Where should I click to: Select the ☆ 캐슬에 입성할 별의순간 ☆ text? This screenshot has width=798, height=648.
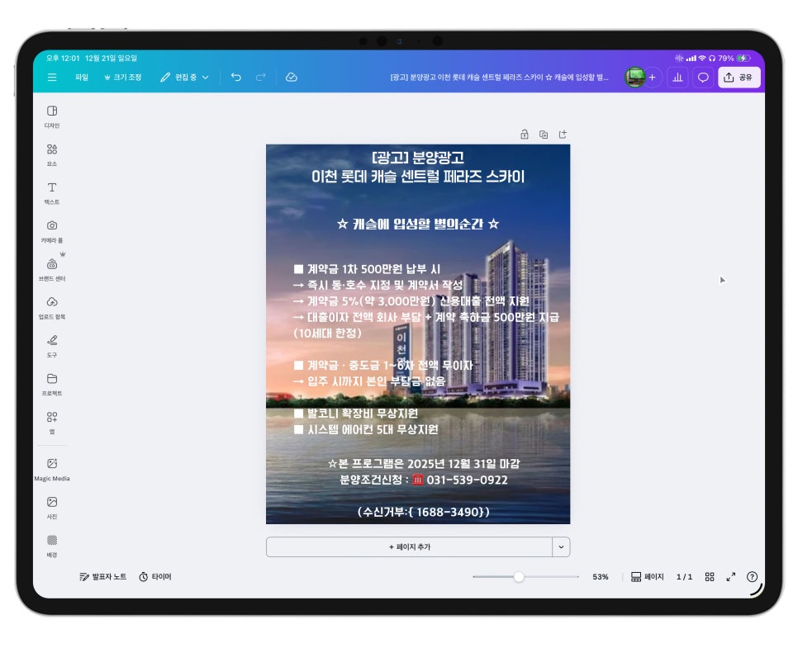(x=418, y=224)
